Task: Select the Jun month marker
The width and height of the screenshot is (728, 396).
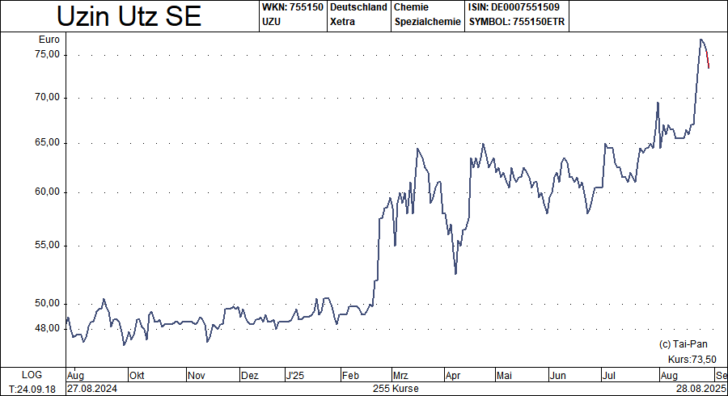Action: (558, 376)
